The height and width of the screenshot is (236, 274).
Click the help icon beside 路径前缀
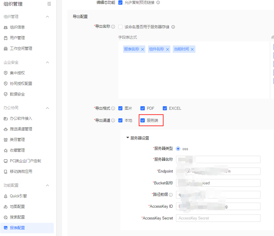click(171, 195)
